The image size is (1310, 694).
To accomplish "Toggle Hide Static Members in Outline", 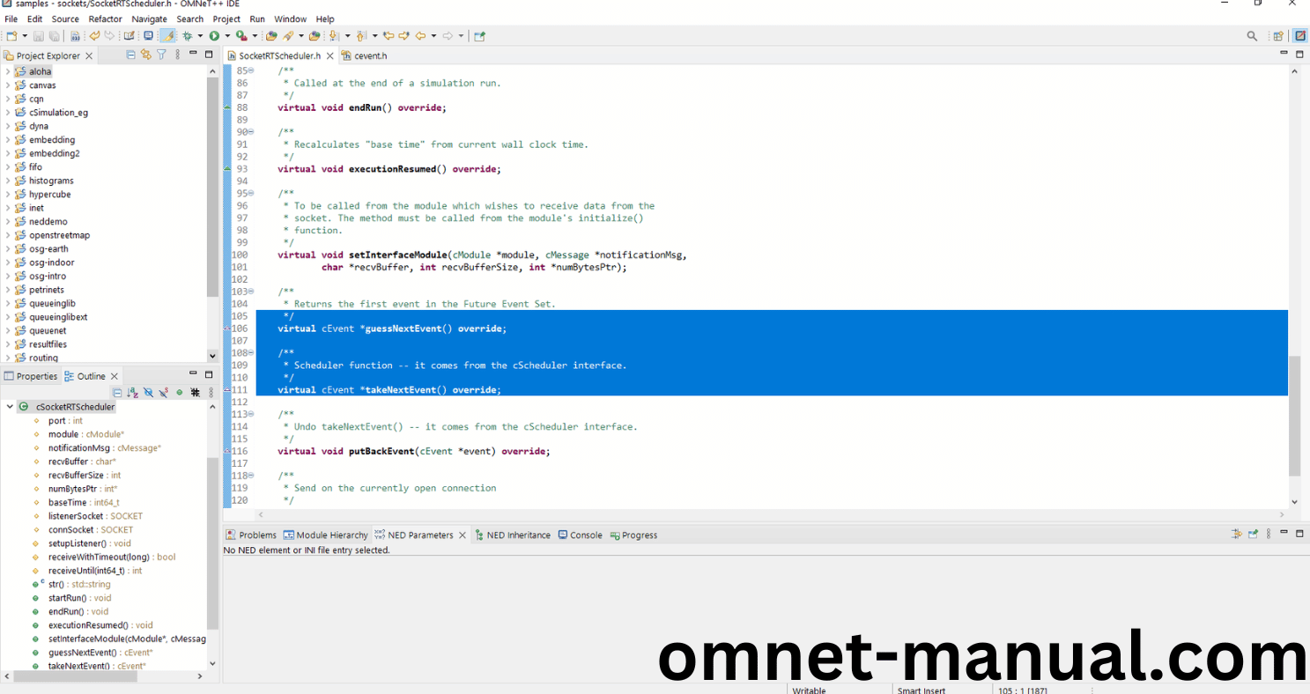I will click(163, 393).
